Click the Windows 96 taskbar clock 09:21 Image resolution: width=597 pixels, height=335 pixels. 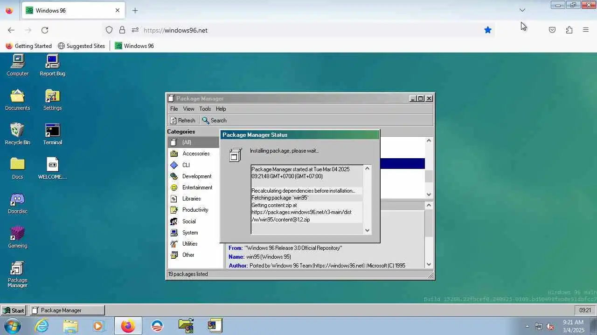pos(585,310)
